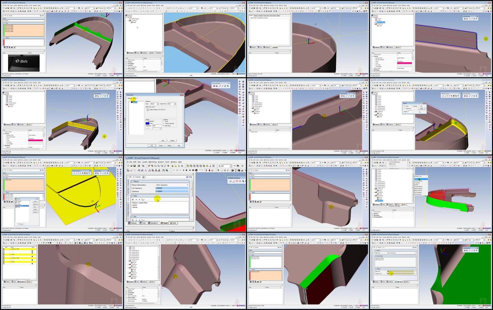This screenshot has height=310, width=493.
Task: Click Tolerance field in Parameters dialog
Action: (157, 126)
